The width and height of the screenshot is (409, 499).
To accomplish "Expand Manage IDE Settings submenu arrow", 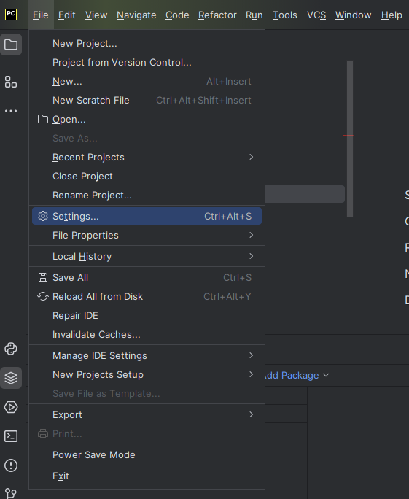I will pos(252,355).
